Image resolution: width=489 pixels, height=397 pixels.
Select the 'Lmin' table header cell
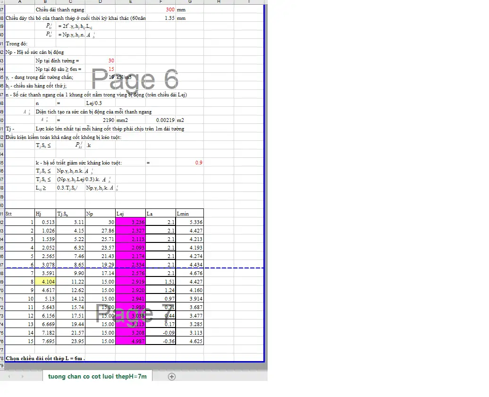click(x=190, y=214)
